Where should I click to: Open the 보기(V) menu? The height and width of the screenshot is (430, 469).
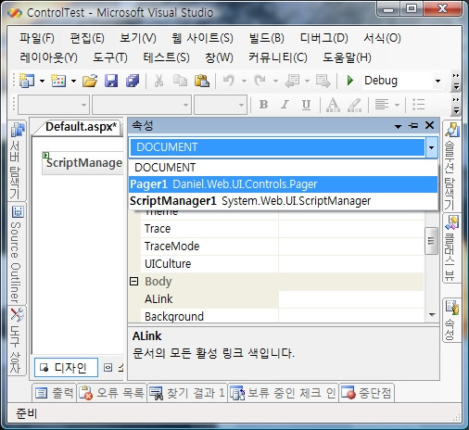pyautogui.click(x=138, y=38)
